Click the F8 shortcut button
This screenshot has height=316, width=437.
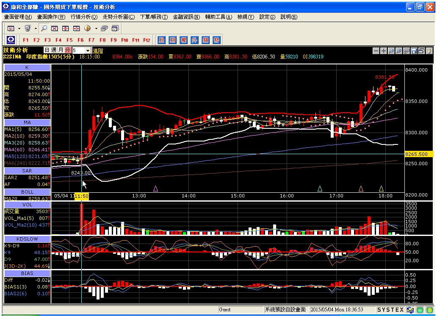tap(102, 40)
